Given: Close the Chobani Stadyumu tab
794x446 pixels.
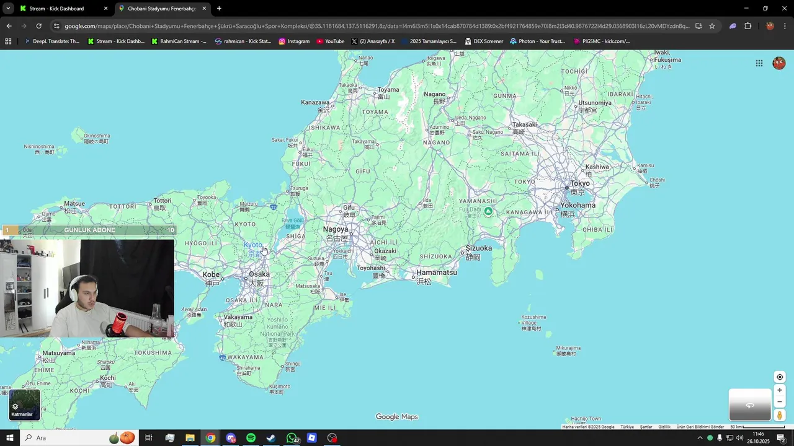Looking at the screenshot, I should (x=204, y=9).
